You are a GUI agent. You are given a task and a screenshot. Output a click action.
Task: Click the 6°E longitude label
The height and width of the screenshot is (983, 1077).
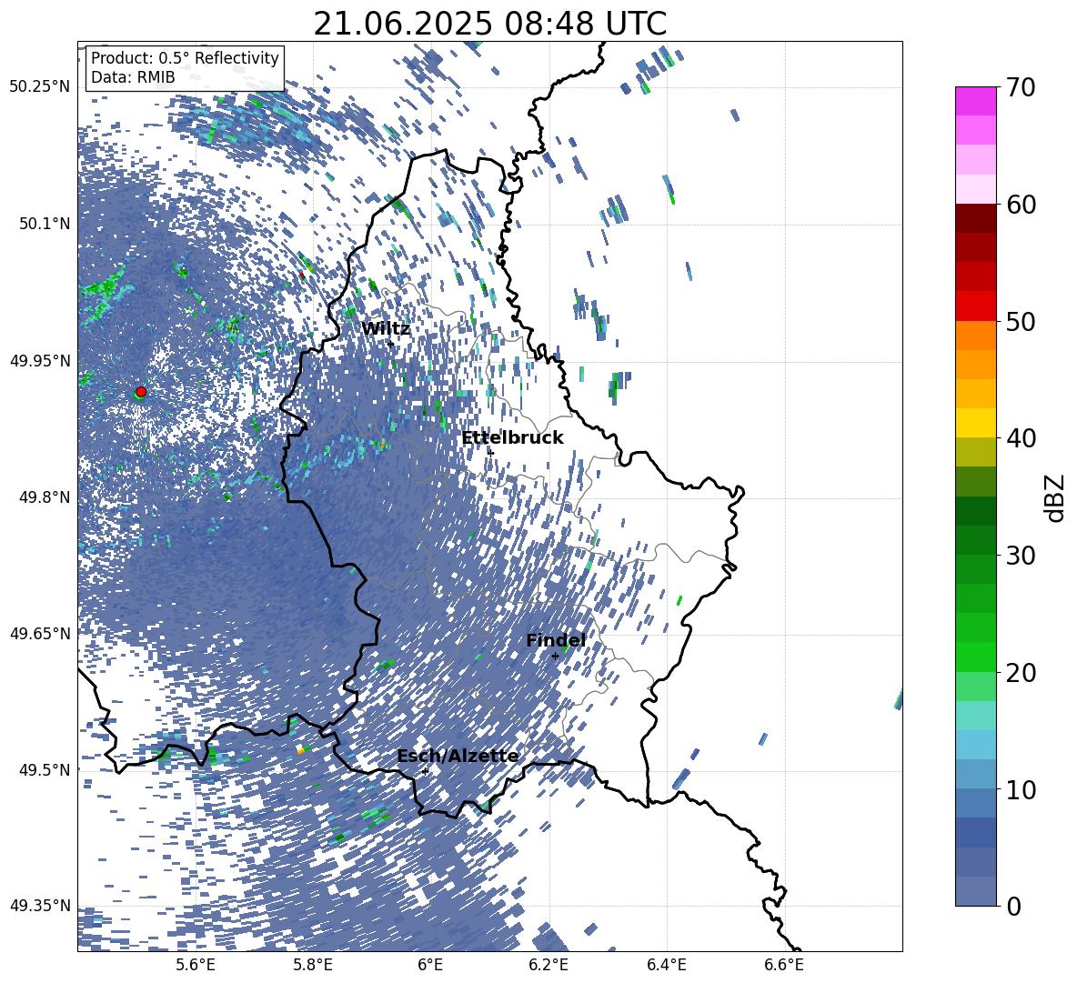coord(430,965)
